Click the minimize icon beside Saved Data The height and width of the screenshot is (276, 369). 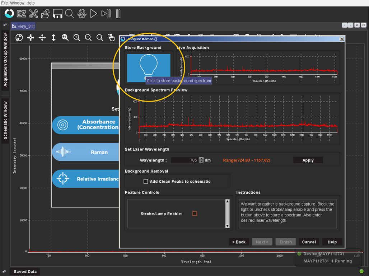[4, 272]
